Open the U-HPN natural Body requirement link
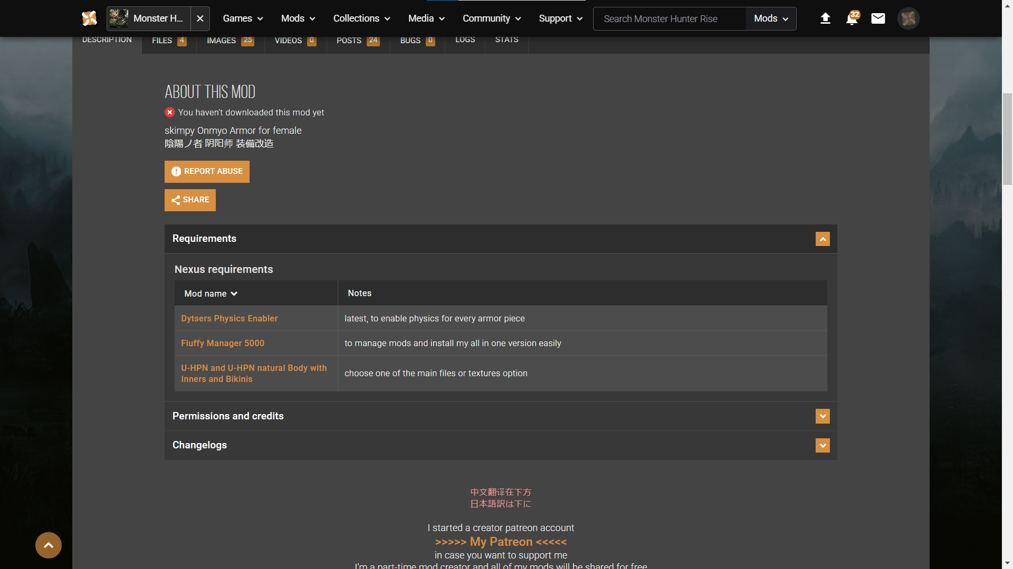The width and height of the screenshot is (1013, 569). point(254,374)
